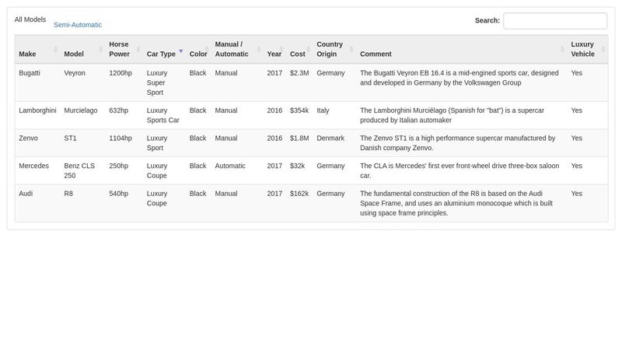This screenshot has height=350, width=622.
Task: Sort by the Luxury Vehicle header label
Action: 582,49
